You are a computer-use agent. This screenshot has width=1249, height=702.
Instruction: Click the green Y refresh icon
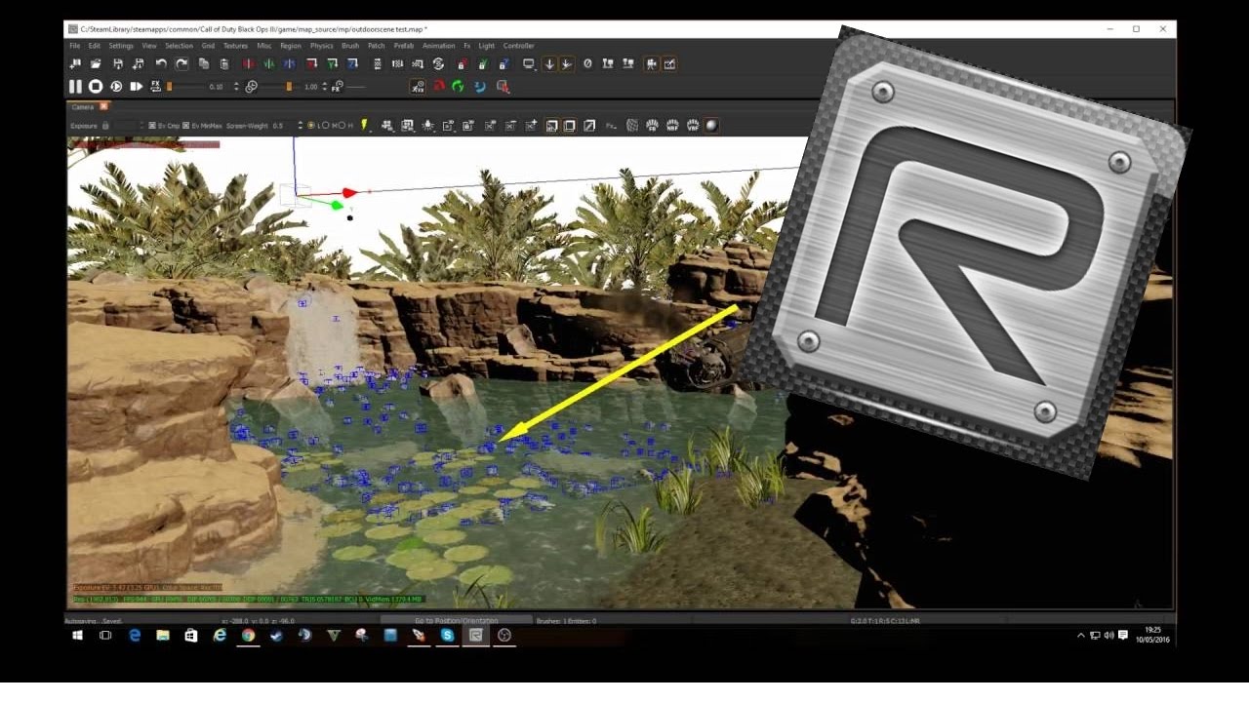(x=458, y=87)
